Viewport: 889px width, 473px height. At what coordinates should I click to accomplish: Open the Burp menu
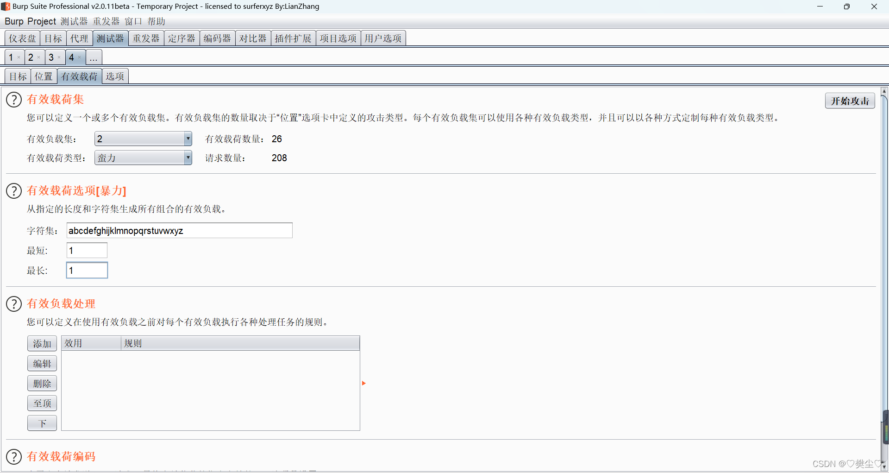[14, 21]
